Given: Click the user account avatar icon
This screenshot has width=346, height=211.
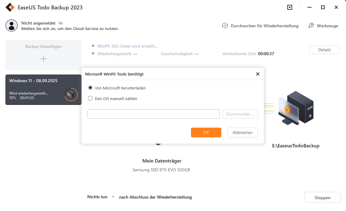Looking at the screenshot, I should (x=12, y=25).
